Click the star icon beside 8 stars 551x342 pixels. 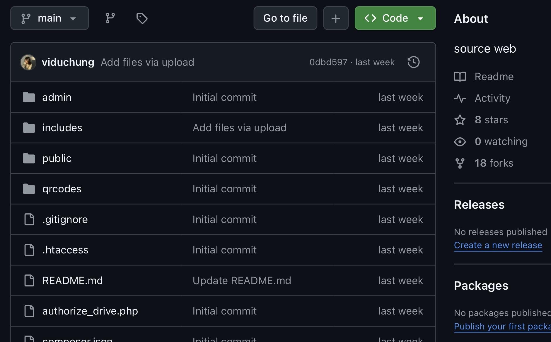click(x=460, y=120)
